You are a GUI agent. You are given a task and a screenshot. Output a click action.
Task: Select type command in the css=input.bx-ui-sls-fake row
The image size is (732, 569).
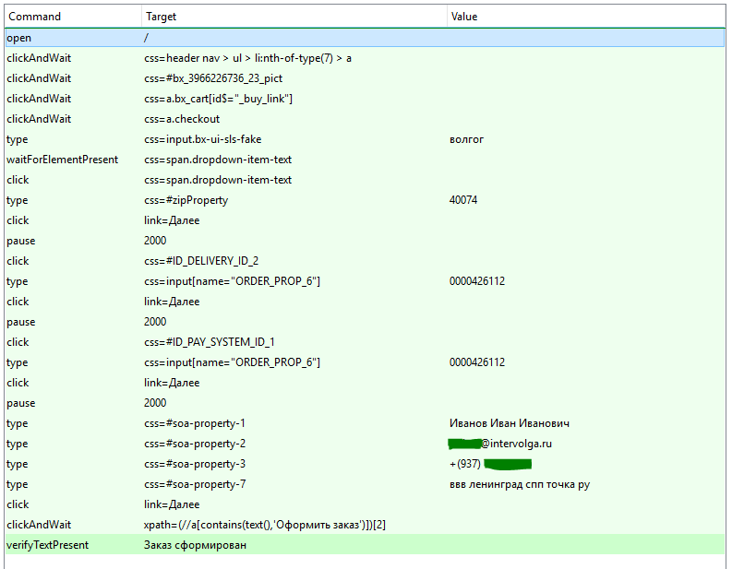pos(17,139)
